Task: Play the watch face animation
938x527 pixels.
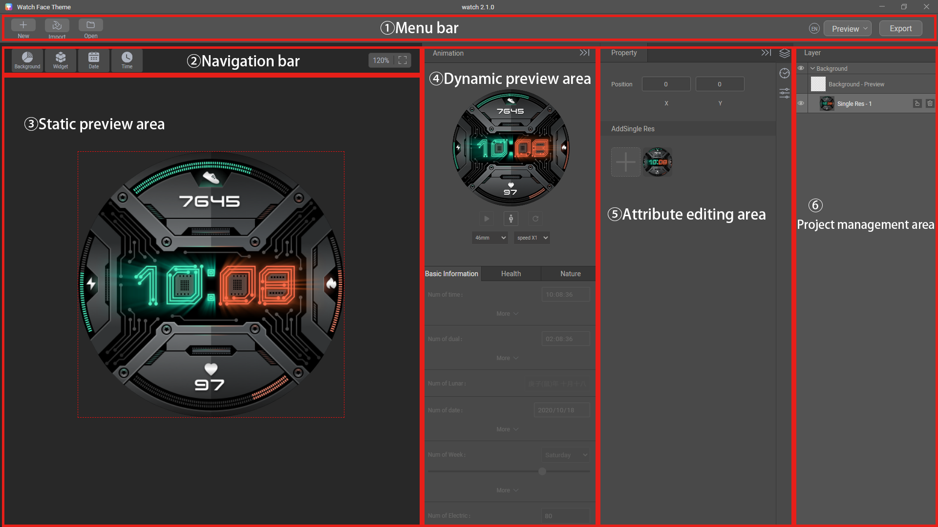Action: coord(487,219)
